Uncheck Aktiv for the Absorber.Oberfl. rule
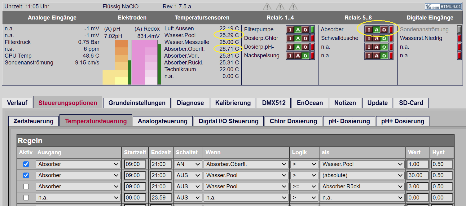Viewport: 466px width, 206px height. (26, 164)
